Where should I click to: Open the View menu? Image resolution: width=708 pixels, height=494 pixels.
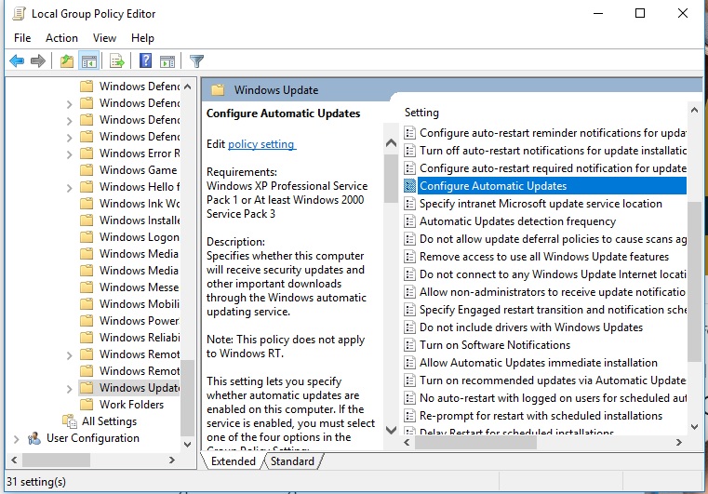point(104,38)
